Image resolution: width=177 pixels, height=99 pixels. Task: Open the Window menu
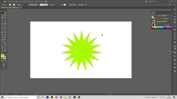37,2
